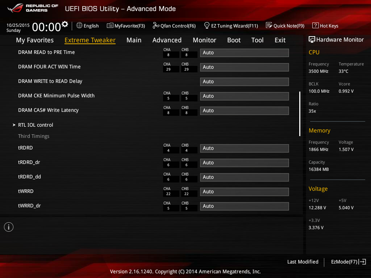The image size is (371, 278).
Task: Click the Third Timings heading
Action: coord(34,136)
